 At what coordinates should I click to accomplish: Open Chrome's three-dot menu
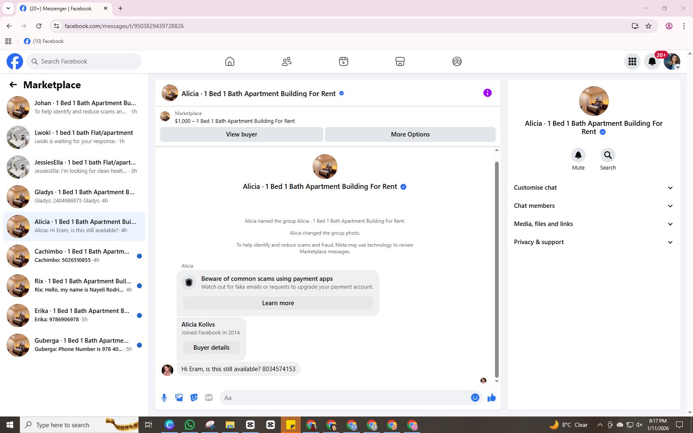pos(684,26)
